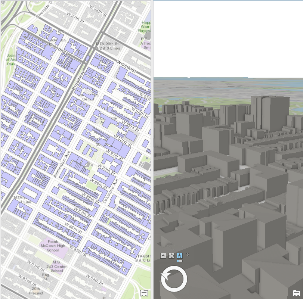Click the building attribution icon on the 2D map

coord(144,293)
